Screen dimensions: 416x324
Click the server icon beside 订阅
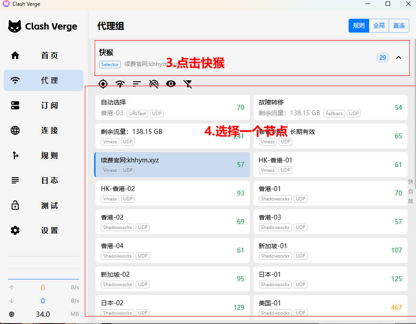point(15,105)
